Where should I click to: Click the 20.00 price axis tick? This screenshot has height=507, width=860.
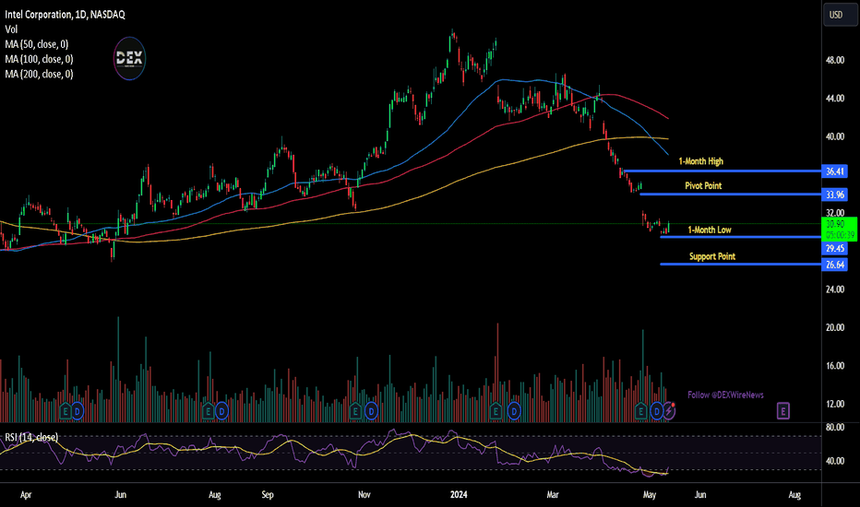point(835,328)
